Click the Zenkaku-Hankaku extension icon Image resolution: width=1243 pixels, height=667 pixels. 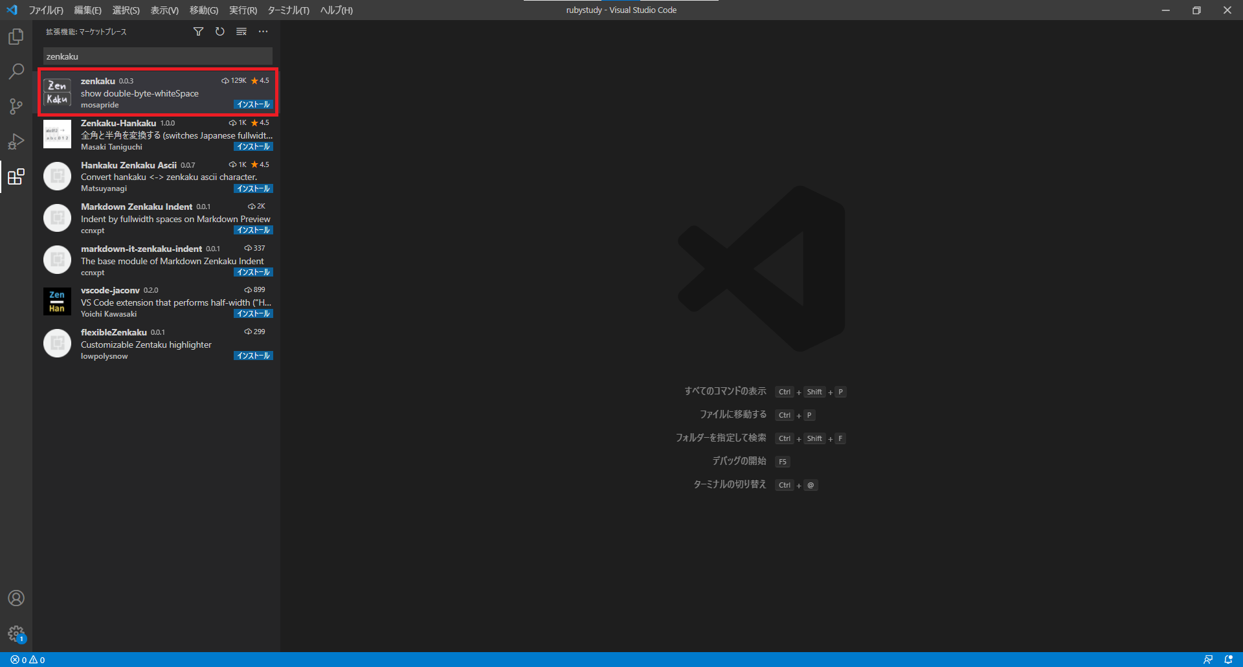pos(57,134)
